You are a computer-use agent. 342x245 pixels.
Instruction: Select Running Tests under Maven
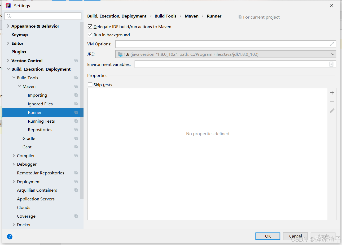point(41,121)
